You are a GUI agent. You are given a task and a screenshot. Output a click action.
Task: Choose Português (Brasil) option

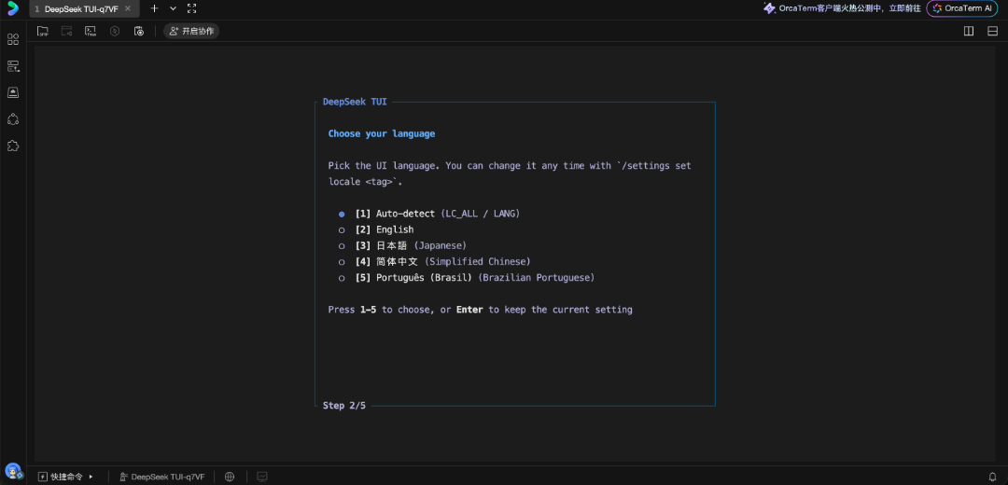pyautogui.click(x=467, y=278)
